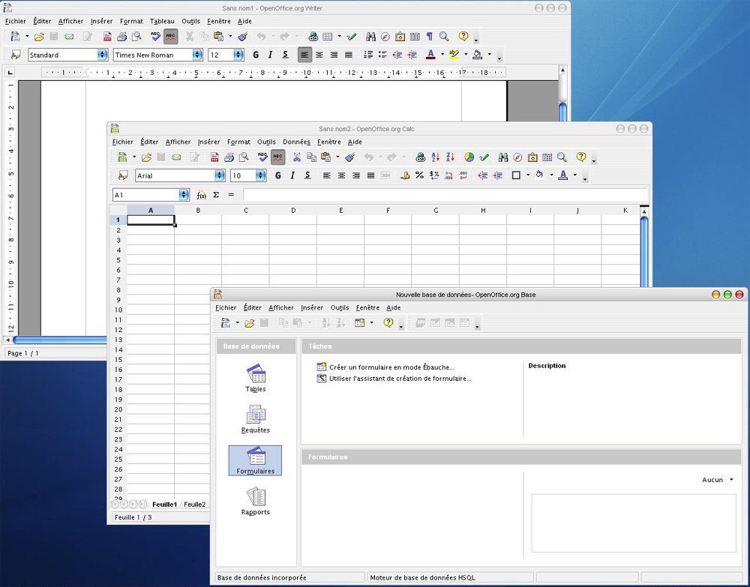Open Calc font size dropdown showing 10
750x587 pixels.
[261, 175]
